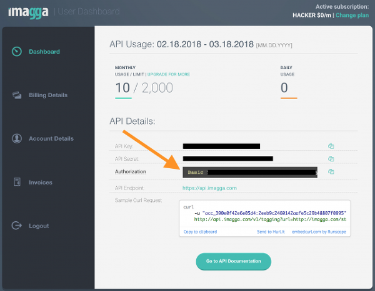Click the Change plan link
The image size is (375, 291).
[352, 15]
